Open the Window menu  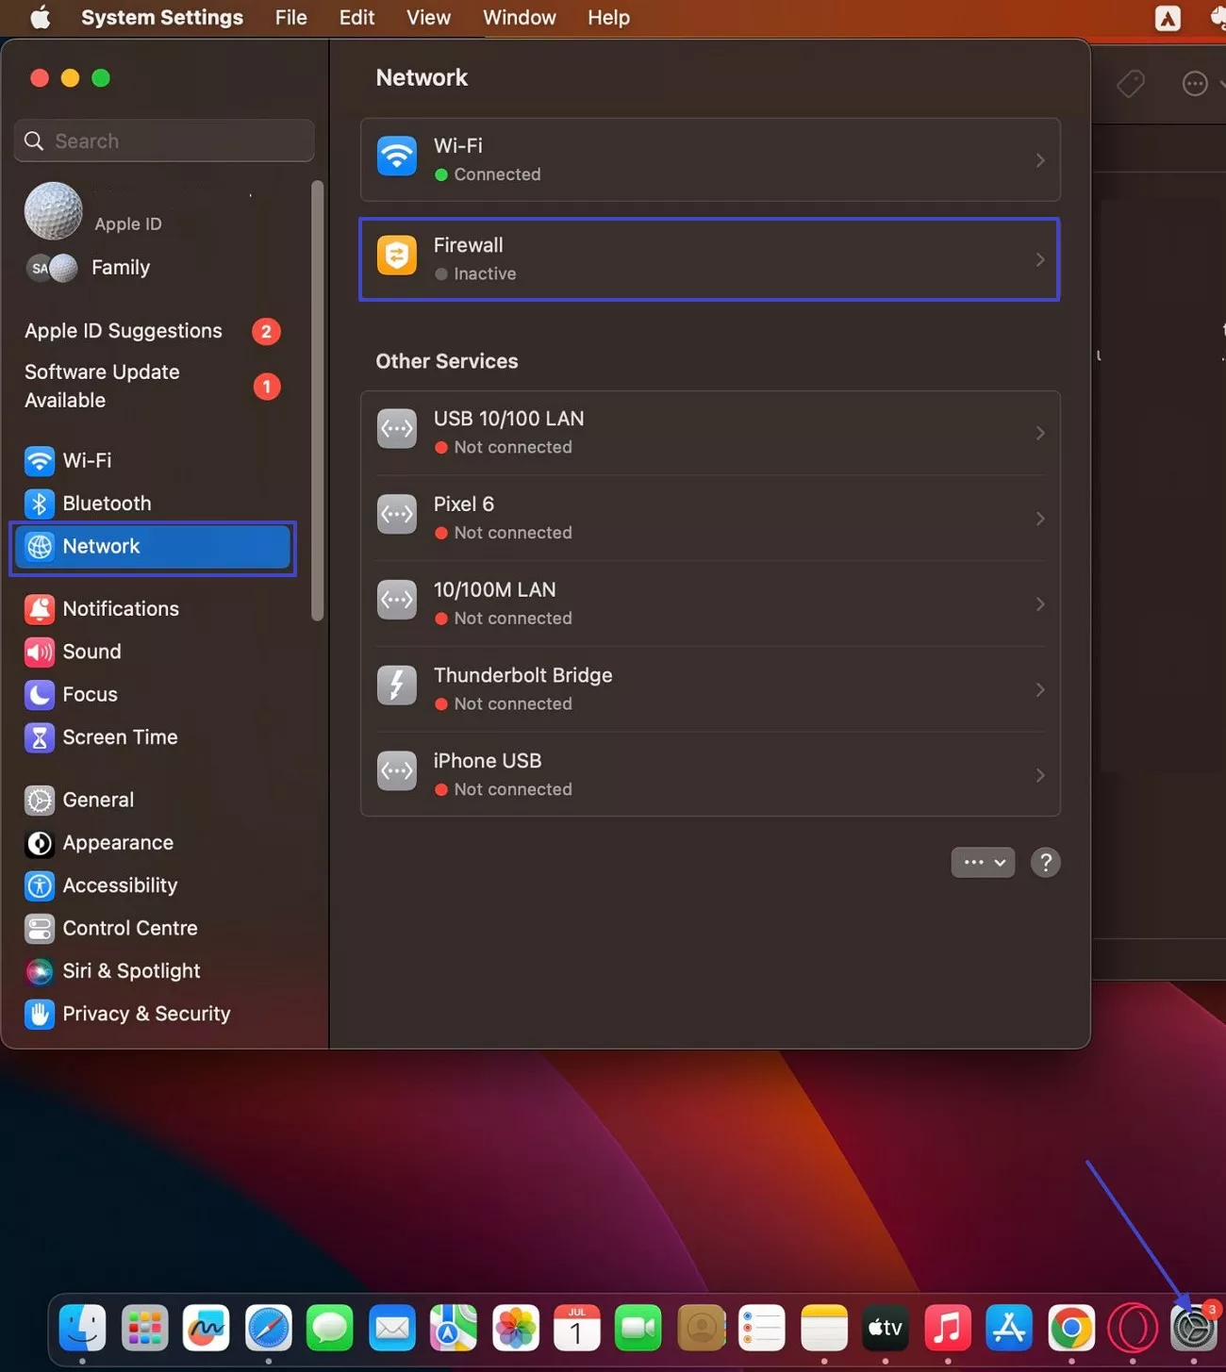point(519,17)
